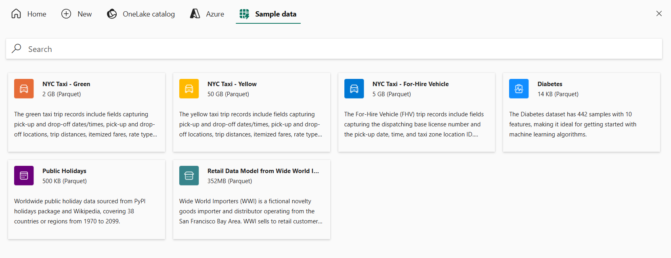This screenshot has height=258, width=671.
Task: Click the green taxi trip records description
Action: tap(86, 124)
